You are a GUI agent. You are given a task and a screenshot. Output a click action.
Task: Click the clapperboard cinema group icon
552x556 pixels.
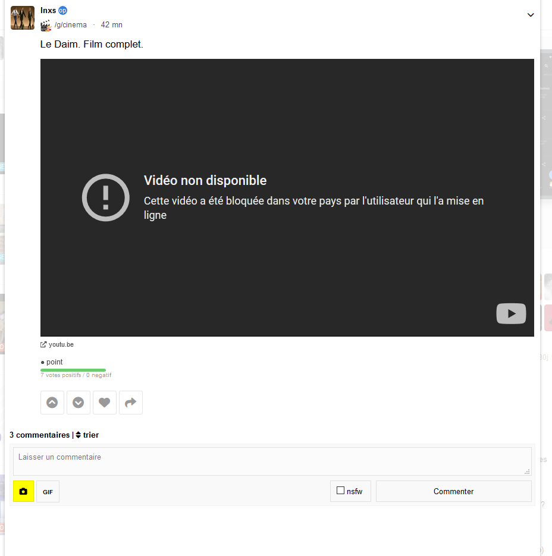46,25
